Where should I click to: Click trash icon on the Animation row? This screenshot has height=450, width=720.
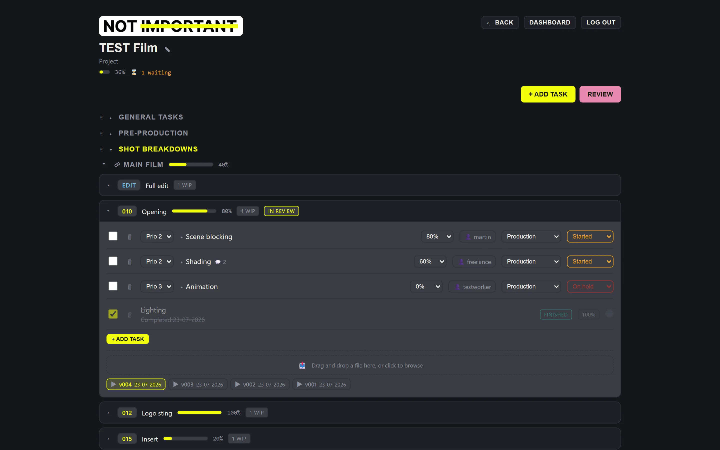point(130,287)
